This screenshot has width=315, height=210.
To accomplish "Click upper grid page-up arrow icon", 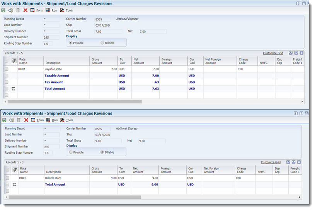I will click(x=291, y=53).
